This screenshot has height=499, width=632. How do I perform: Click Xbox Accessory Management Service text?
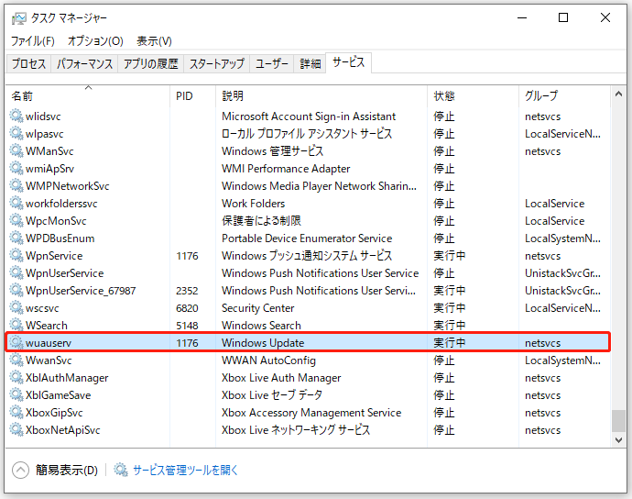coord(311,413)
